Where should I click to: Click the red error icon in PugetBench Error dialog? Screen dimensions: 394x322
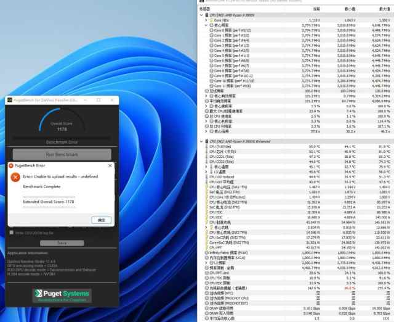tap(15, 176)
